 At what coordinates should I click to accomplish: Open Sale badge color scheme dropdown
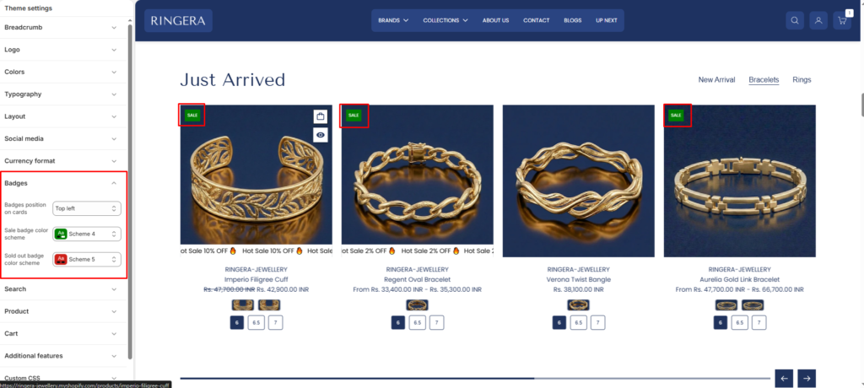pos(87,234)
